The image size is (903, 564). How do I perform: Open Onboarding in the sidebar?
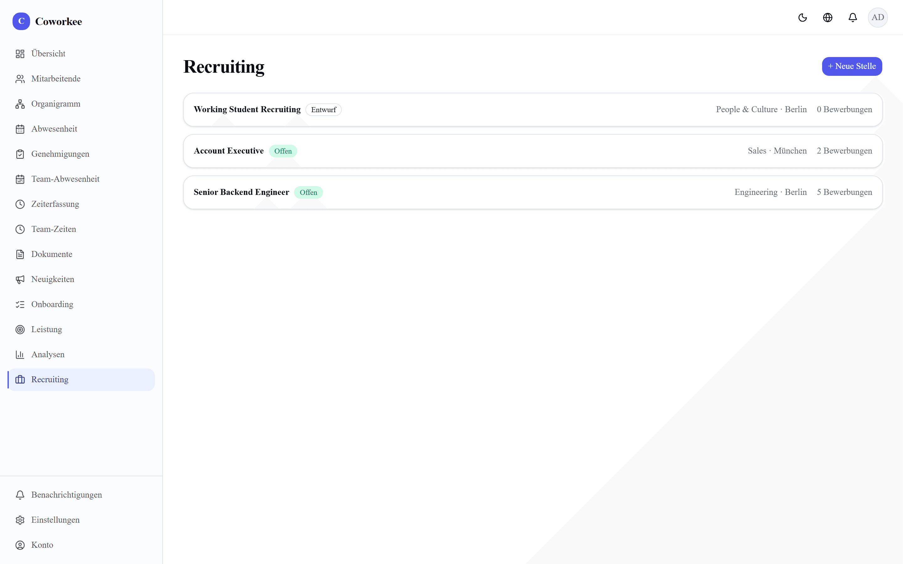pos(81,304)
